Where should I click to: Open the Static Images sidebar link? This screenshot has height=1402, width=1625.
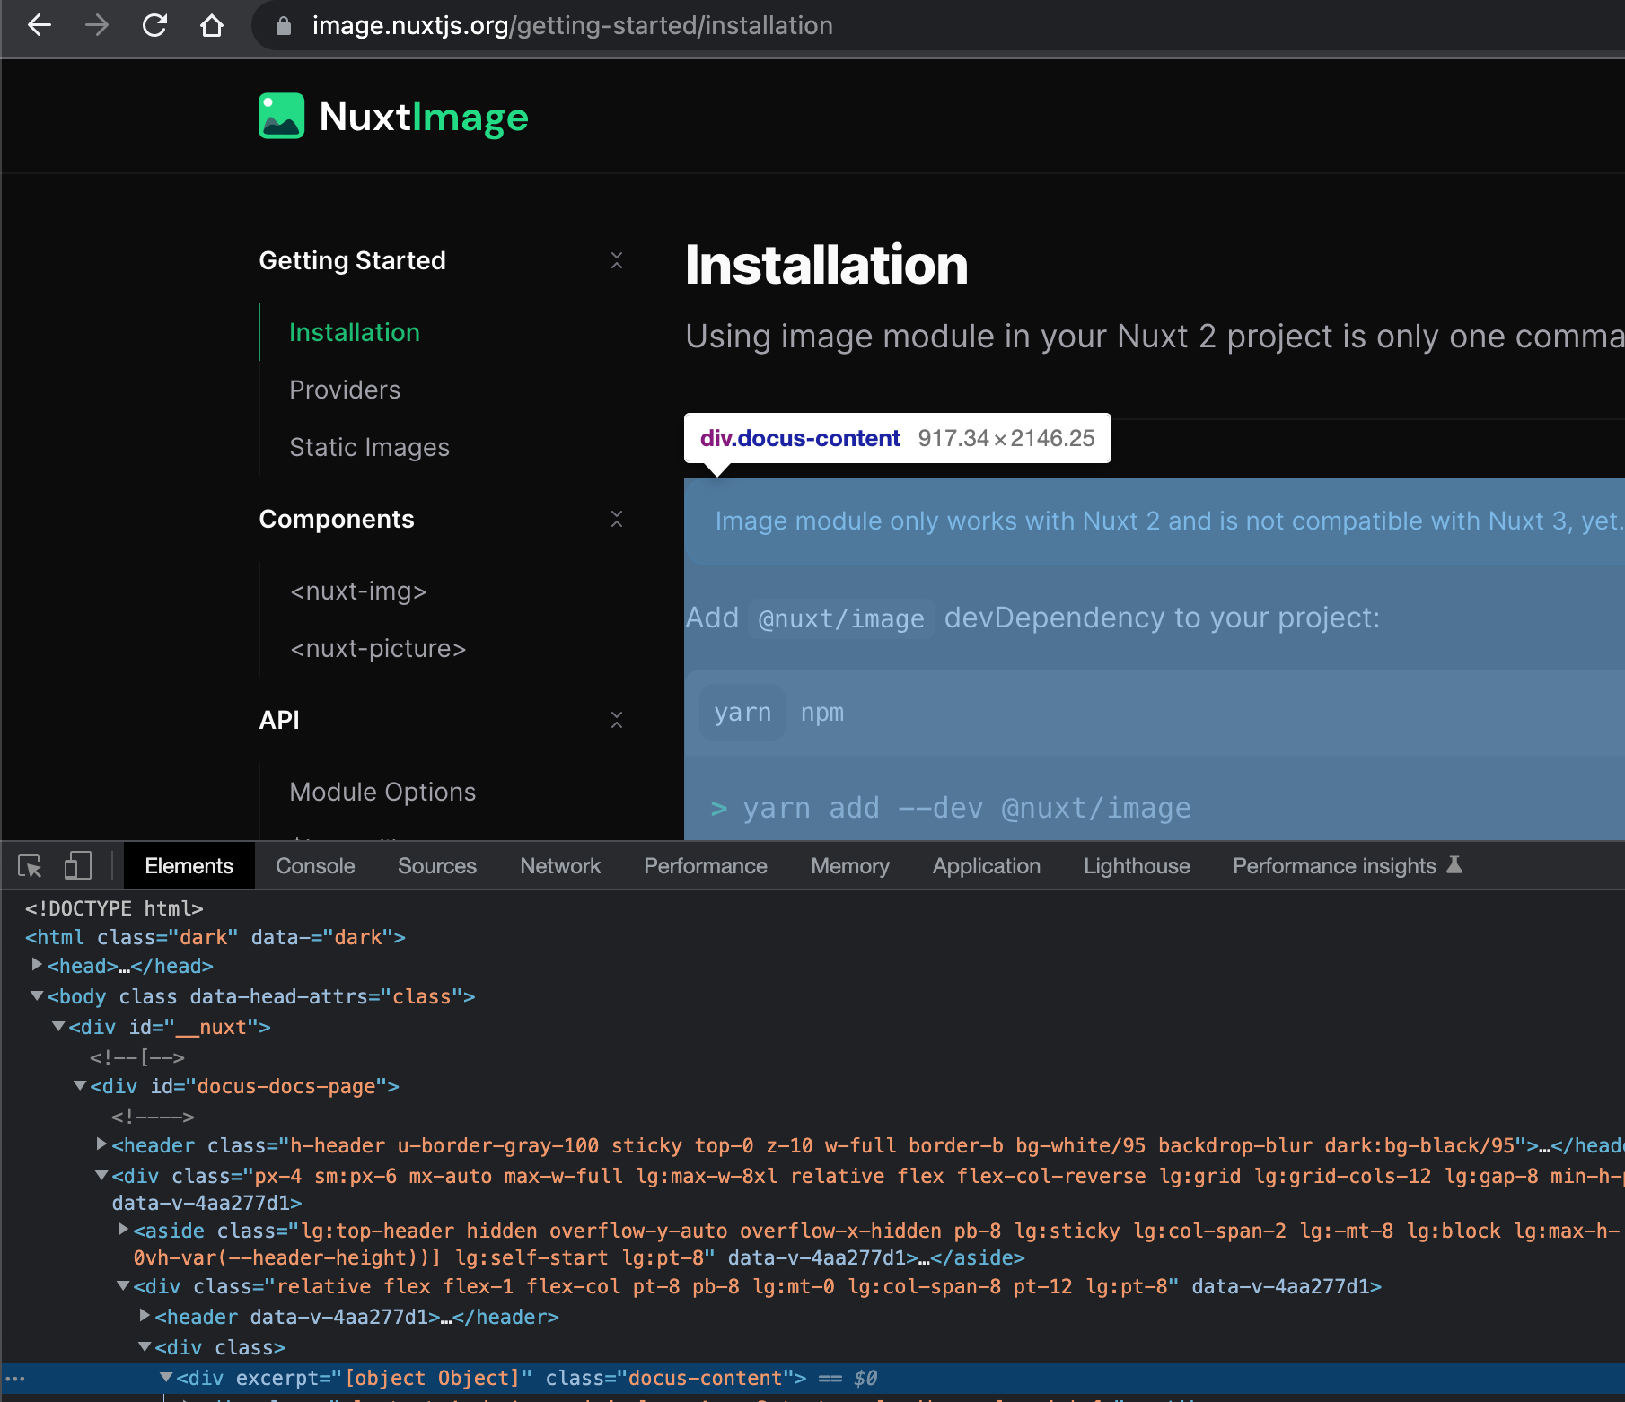369,447
